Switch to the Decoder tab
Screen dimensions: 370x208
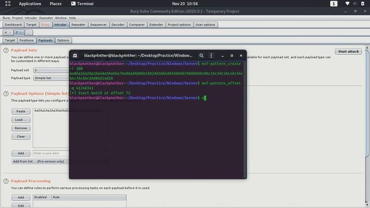pos(118,25)
